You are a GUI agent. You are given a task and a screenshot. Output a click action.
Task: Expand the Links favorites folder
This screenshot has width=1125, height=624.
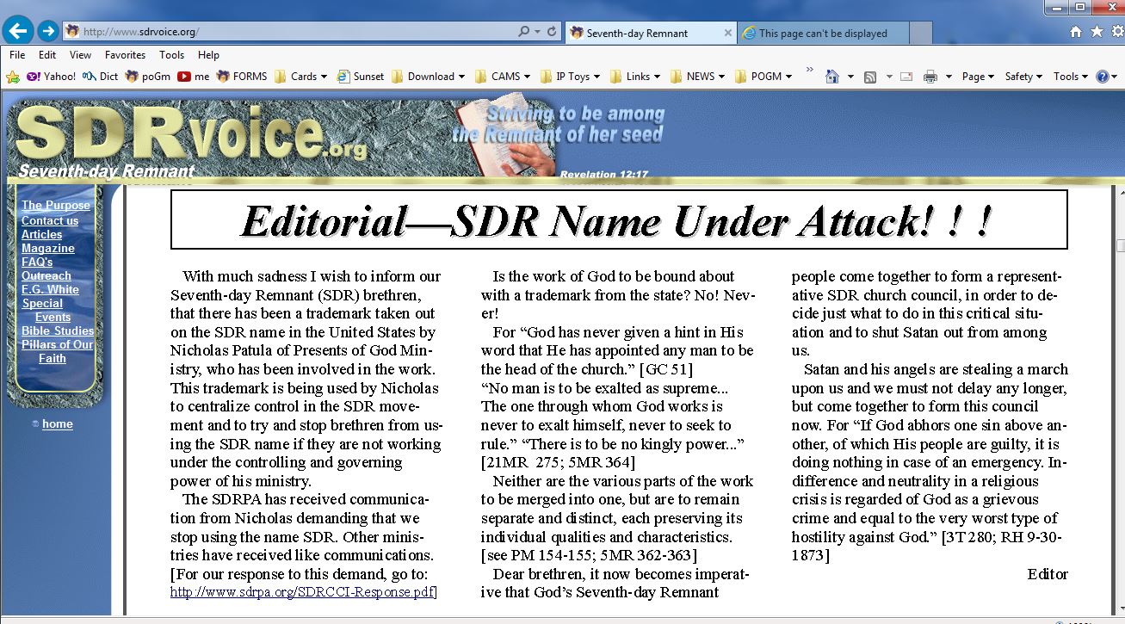(x=635, y=76)
